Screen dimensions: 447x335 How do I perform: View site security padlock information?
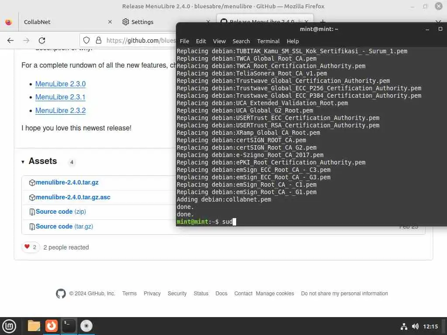[99, 41]
